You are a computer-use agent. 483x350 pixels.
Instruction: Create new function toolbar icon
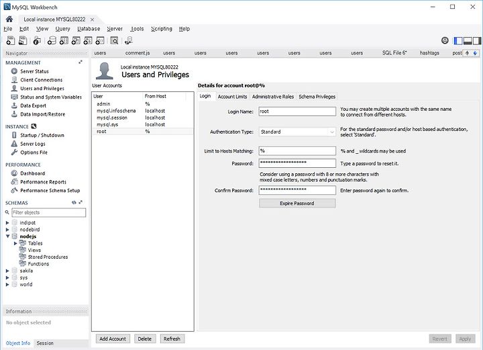click(x=100, y=40)
